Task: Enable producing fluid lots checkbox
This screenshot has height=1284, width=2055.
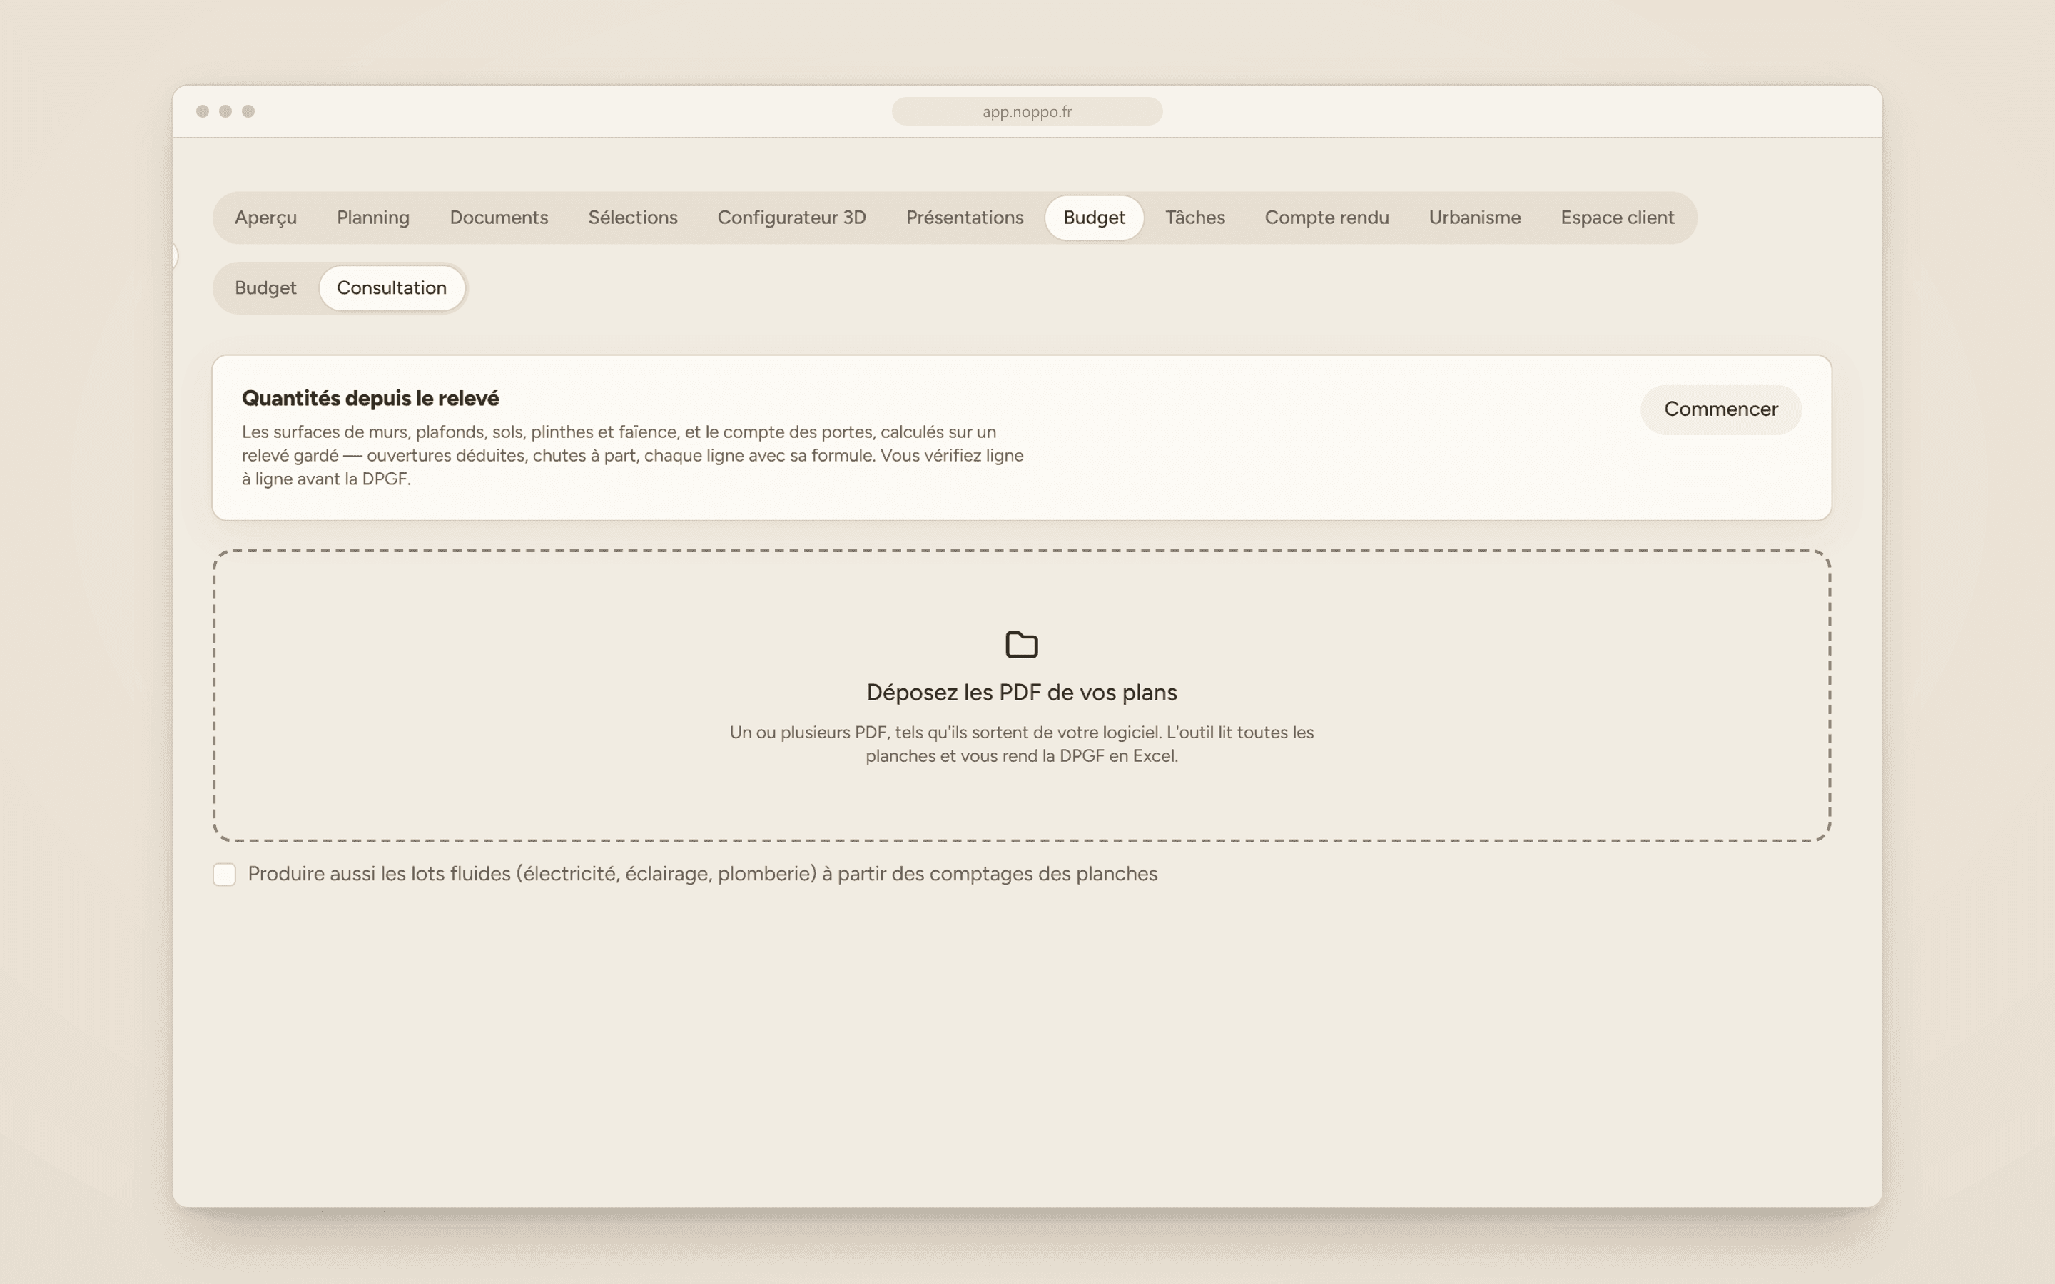Action: [x=224, y=874]
